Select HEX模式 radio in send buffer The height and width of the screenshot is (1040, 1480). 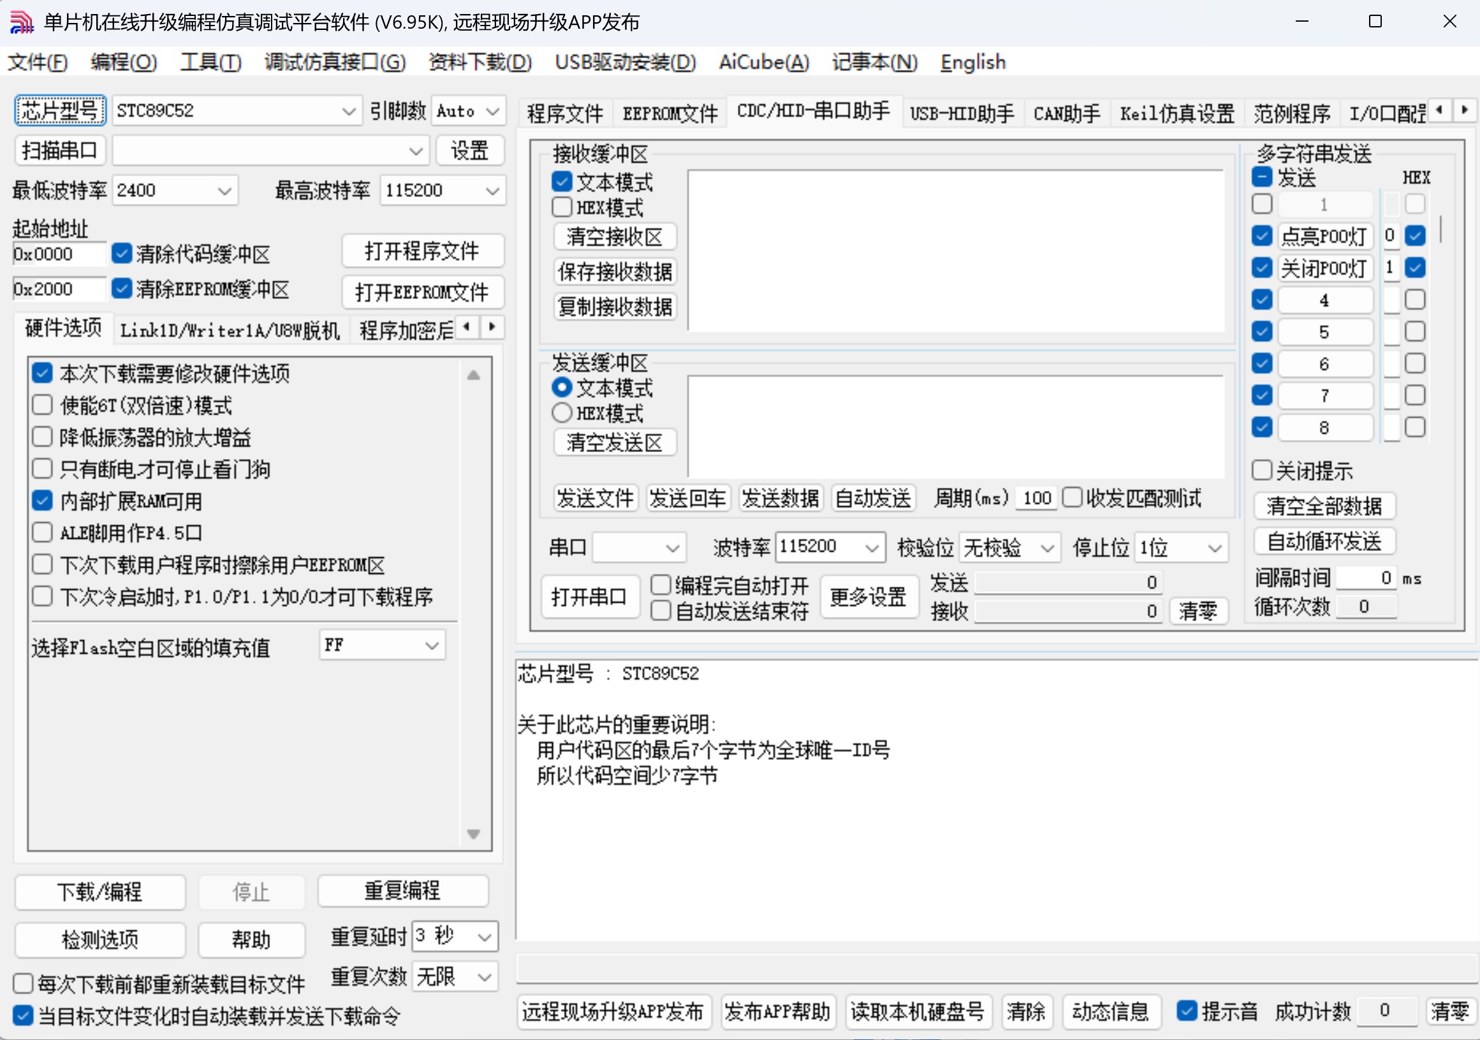coord(562,413)
